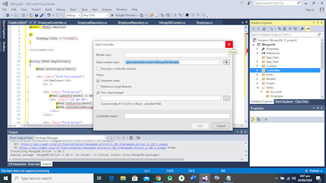This screenshot has height=183, width=326.
Task: Toggle word wrap icon in the Output panel
Action: [x=138, y=137]
